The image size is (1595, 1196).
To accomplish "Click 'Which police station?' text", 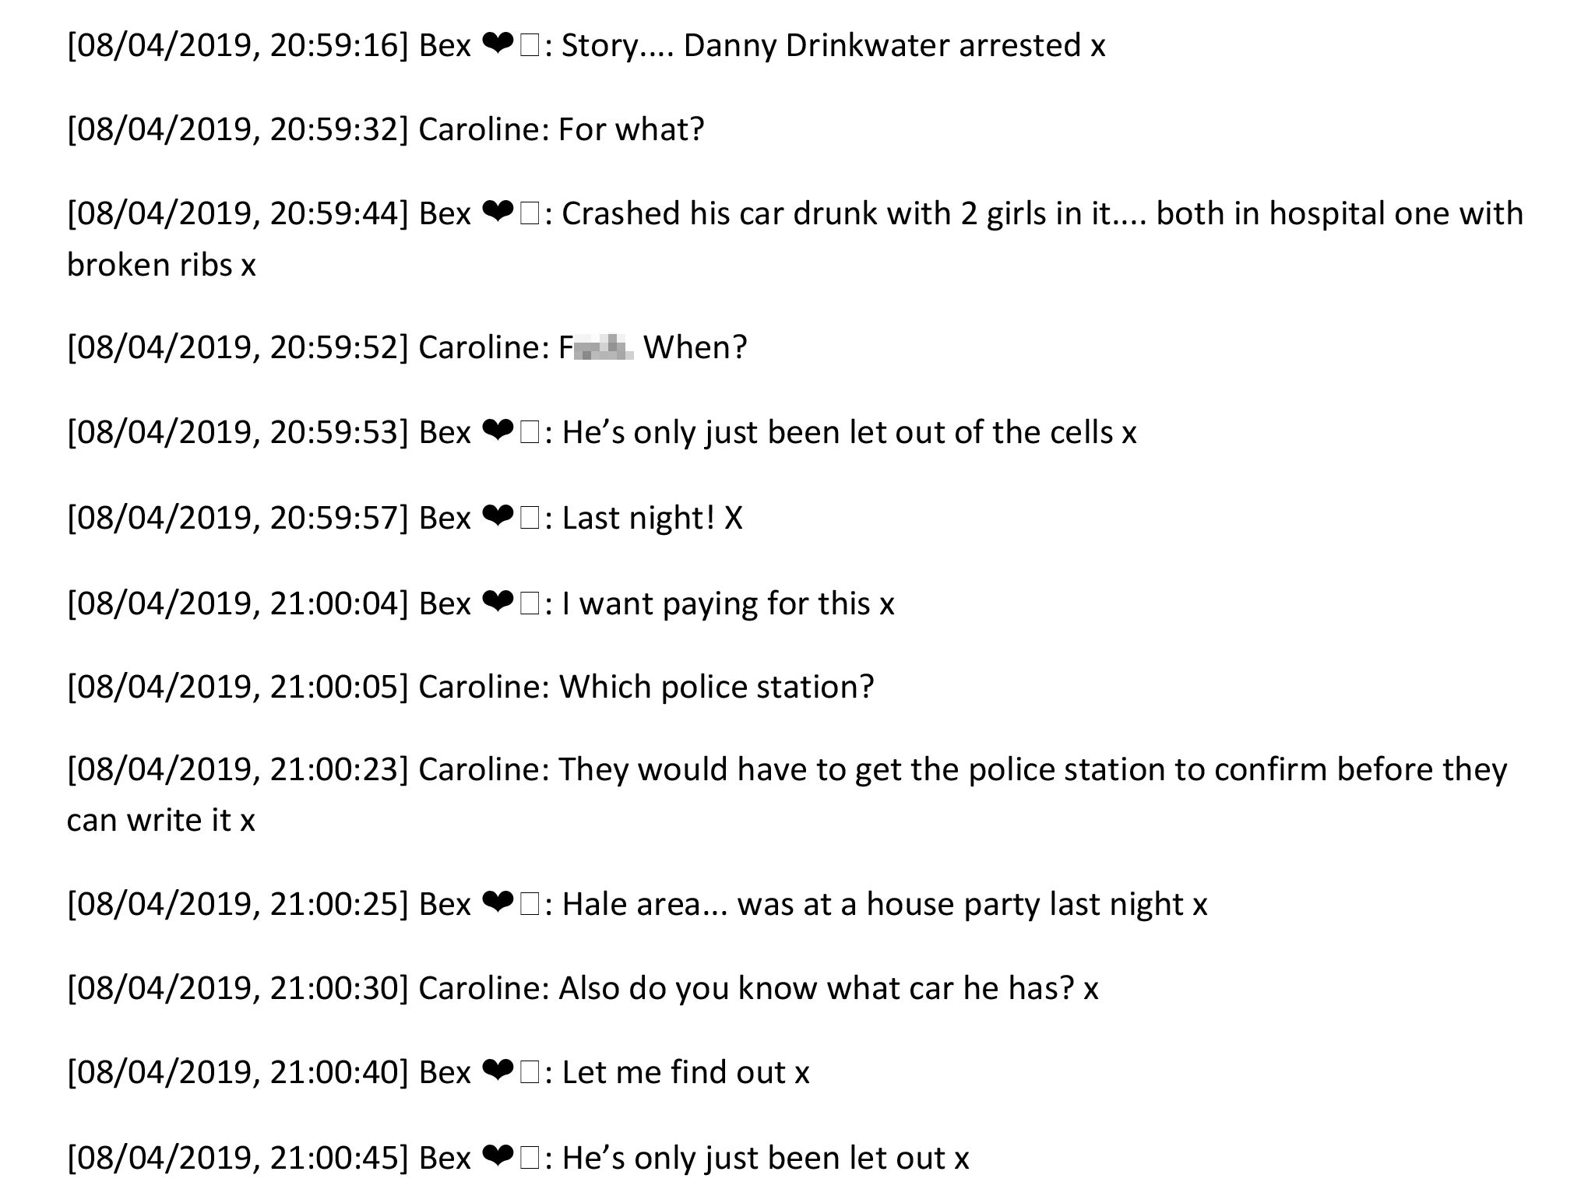I will click(717, 687).
